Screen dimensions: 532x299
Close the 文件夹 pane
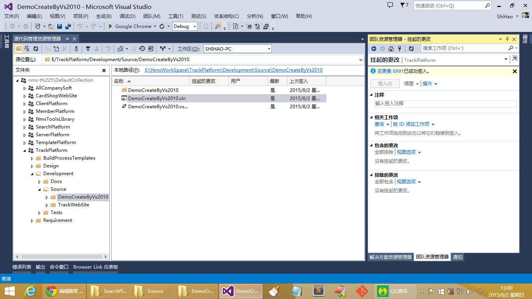tap(104, 70)
